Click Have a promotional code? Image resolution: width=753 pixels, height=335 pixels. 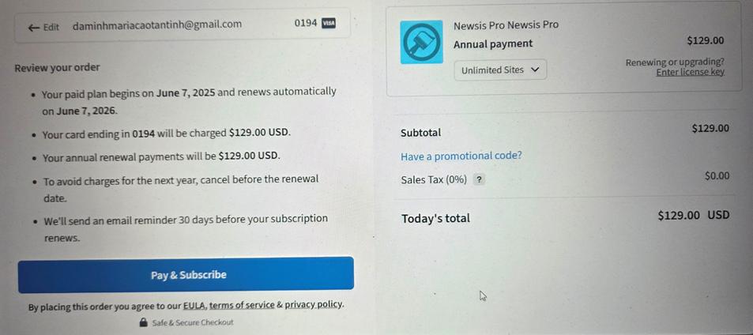tap(461, 156)
